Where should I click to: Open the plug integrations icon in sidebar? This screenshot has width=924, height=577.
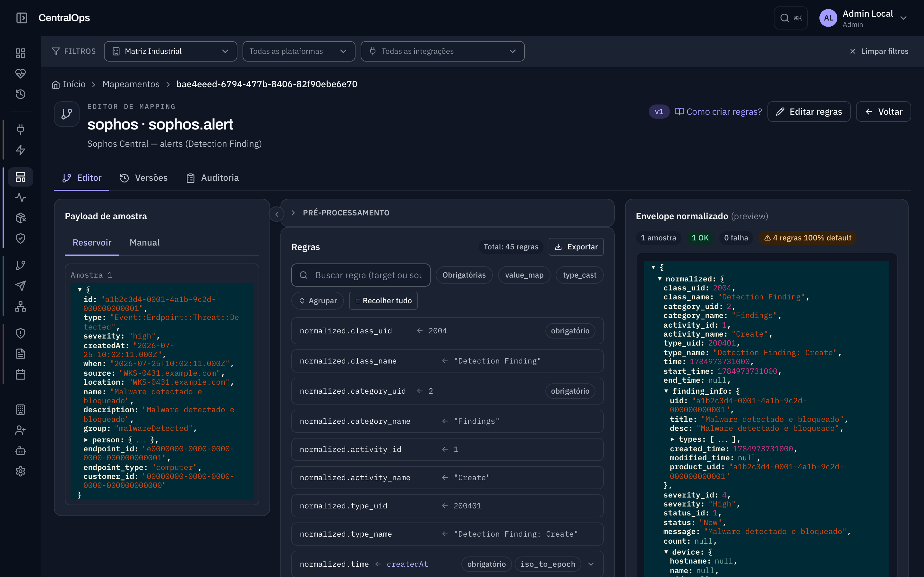point(21,130)
